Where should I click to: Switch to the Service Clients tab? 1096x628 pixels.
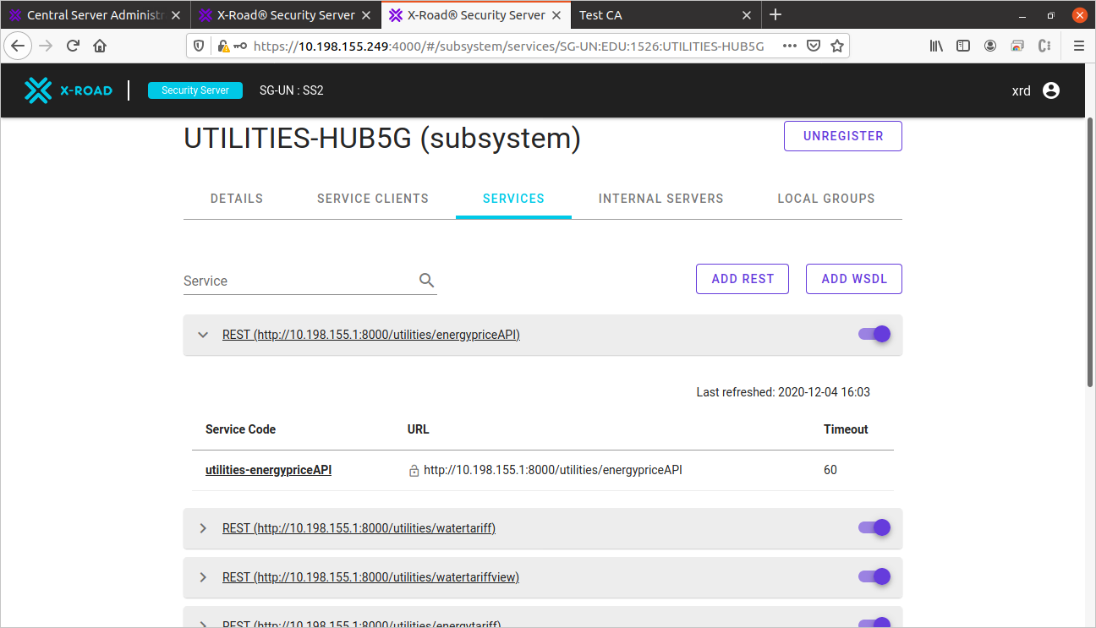373,199
